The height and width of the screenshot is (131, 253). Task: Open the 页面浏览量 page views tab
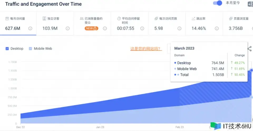click(241, 19)
